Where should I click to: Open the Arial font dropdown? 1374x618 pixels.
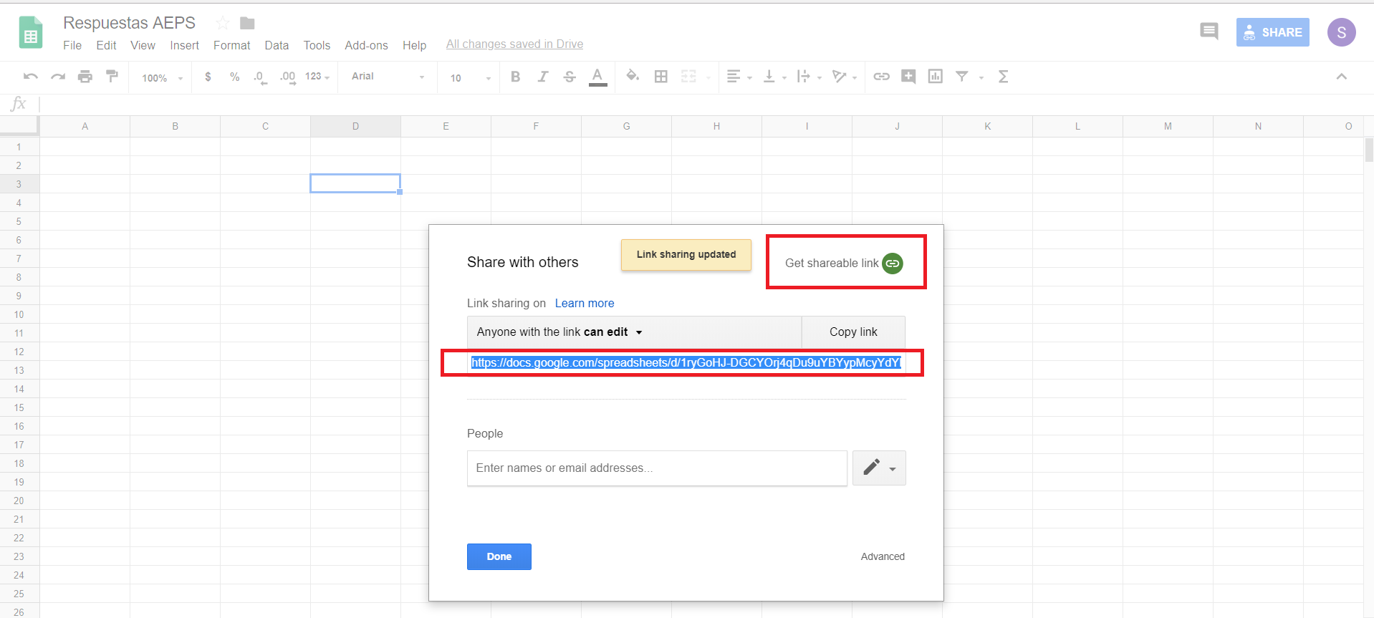[x=388, y=77]
